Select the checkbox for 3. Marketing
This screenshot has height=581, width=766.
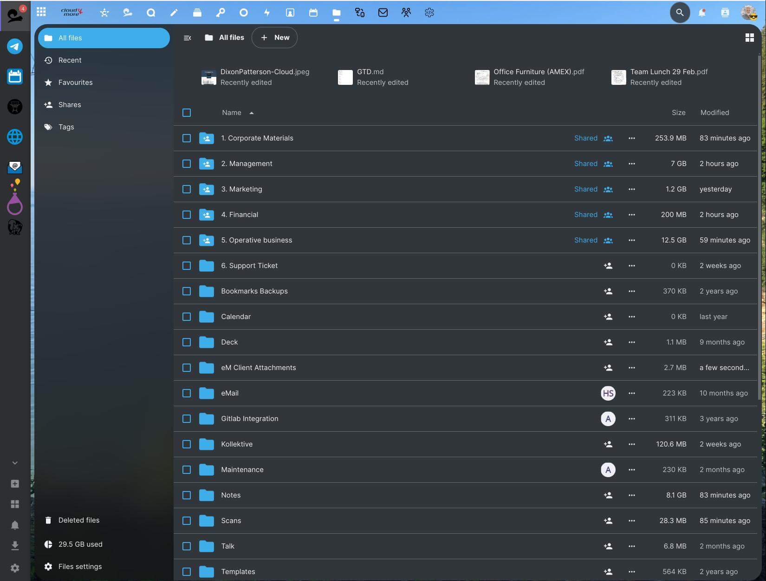(187, 189)
